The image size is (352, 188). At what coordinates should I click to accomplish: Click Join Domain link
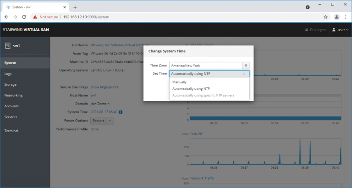coord(100,104)
